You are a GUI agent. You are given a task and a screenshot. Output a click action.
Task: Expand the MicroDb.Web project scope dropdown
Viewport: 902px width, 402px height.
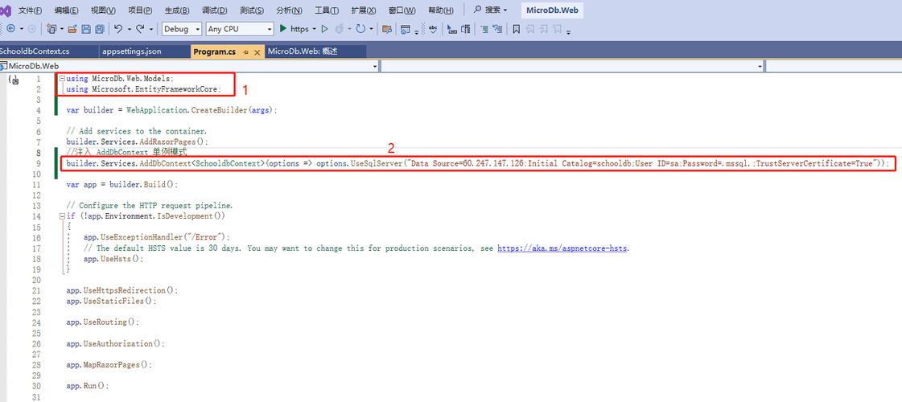tap(375, 66)
